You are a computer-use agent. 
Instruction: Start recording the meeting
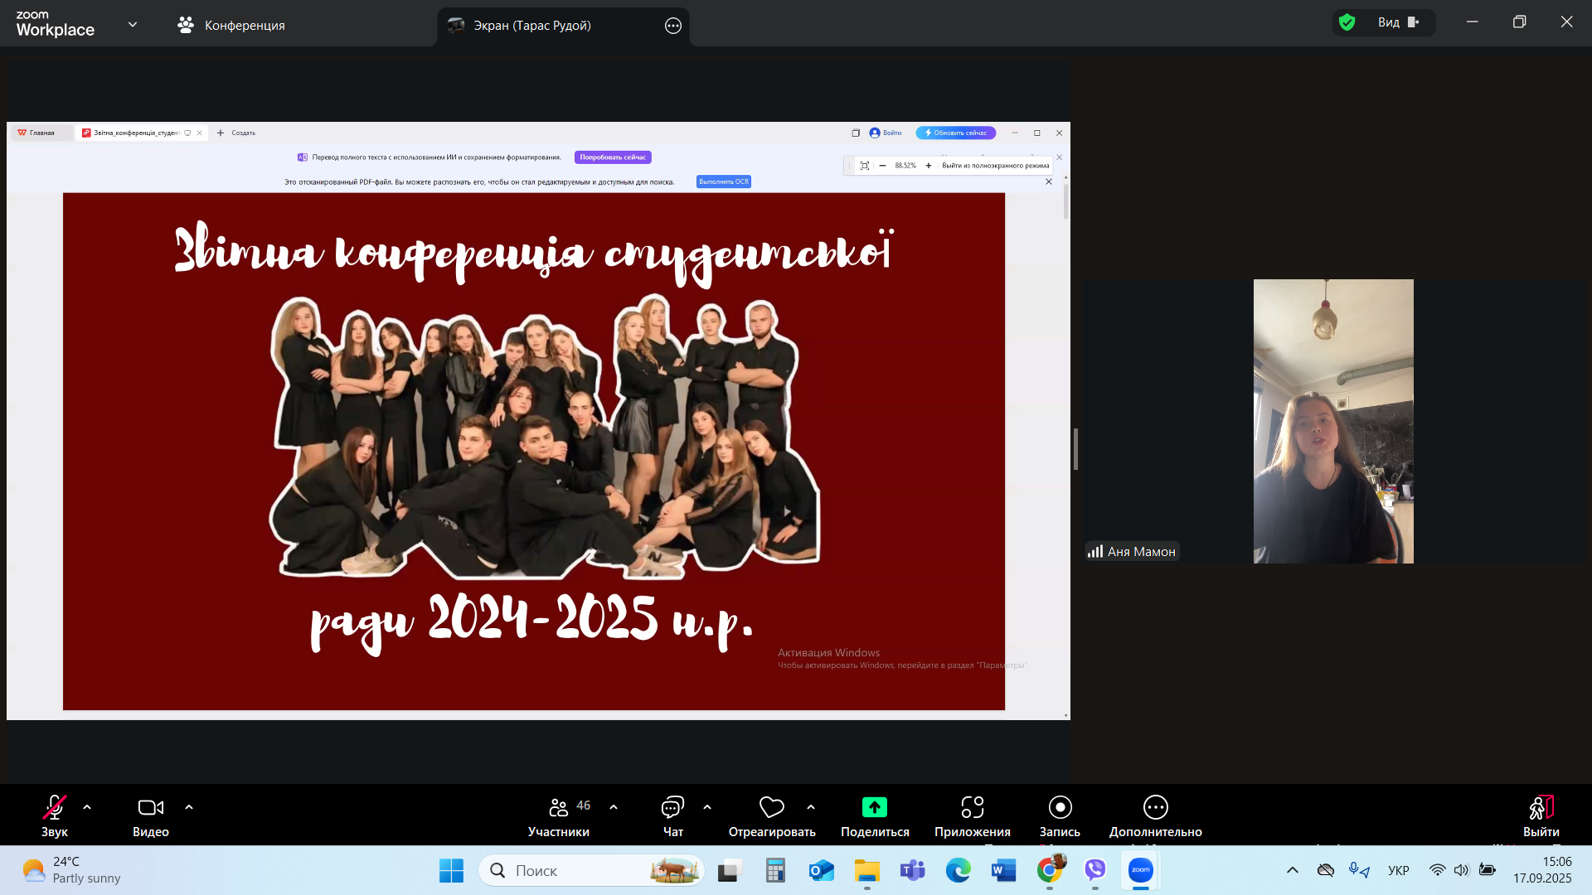click(x=1060, y=807)
